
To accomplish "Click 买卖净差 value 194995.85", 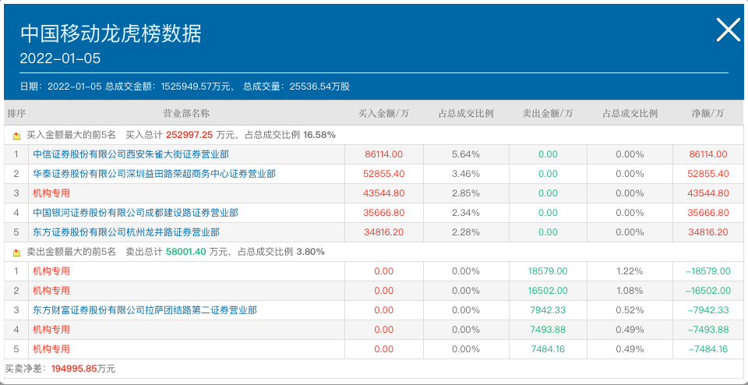I will [74, 369].
